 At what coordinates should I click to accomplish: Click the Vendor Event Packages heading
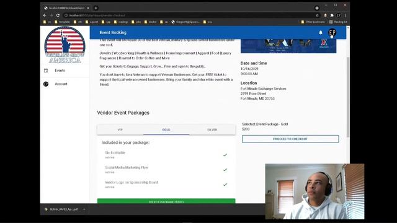[123, 113]
